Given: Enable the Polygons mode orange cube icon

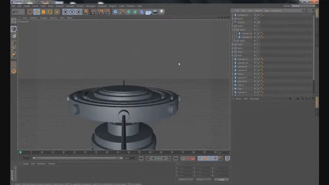Looking at the screenshot, I should [x=14, y=55].
